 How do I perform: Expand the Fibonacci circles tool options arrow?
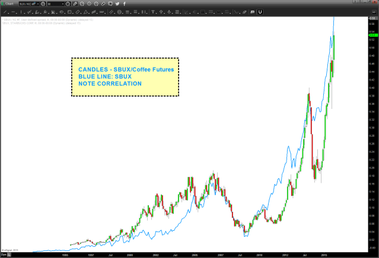pyautogui.click(x=123, y=13)
